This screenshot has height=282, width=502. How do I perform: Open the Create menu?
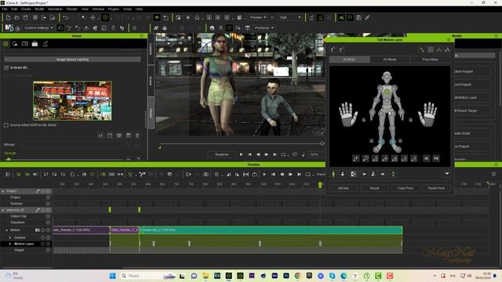pyautogui.click(x=26, y=9)
